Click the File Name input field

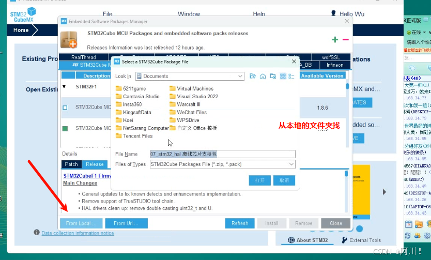click(222, 154)
